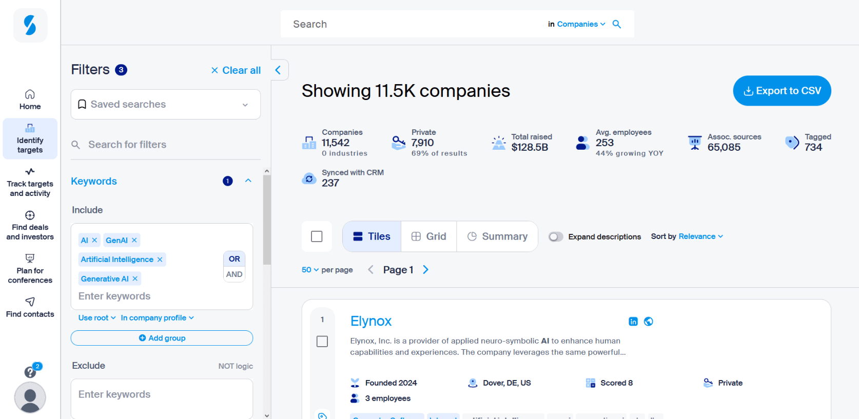The height and width of the screenshot is (419, 859).
Task: Click the Total raised stat icon
Action: (499, 143)
